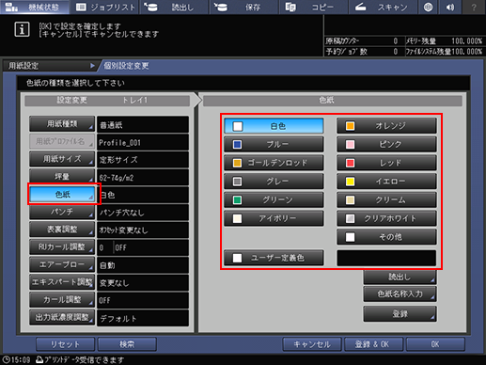
Task: Select the 色紙 colored paper setting
Action: (x=62, y=195)
